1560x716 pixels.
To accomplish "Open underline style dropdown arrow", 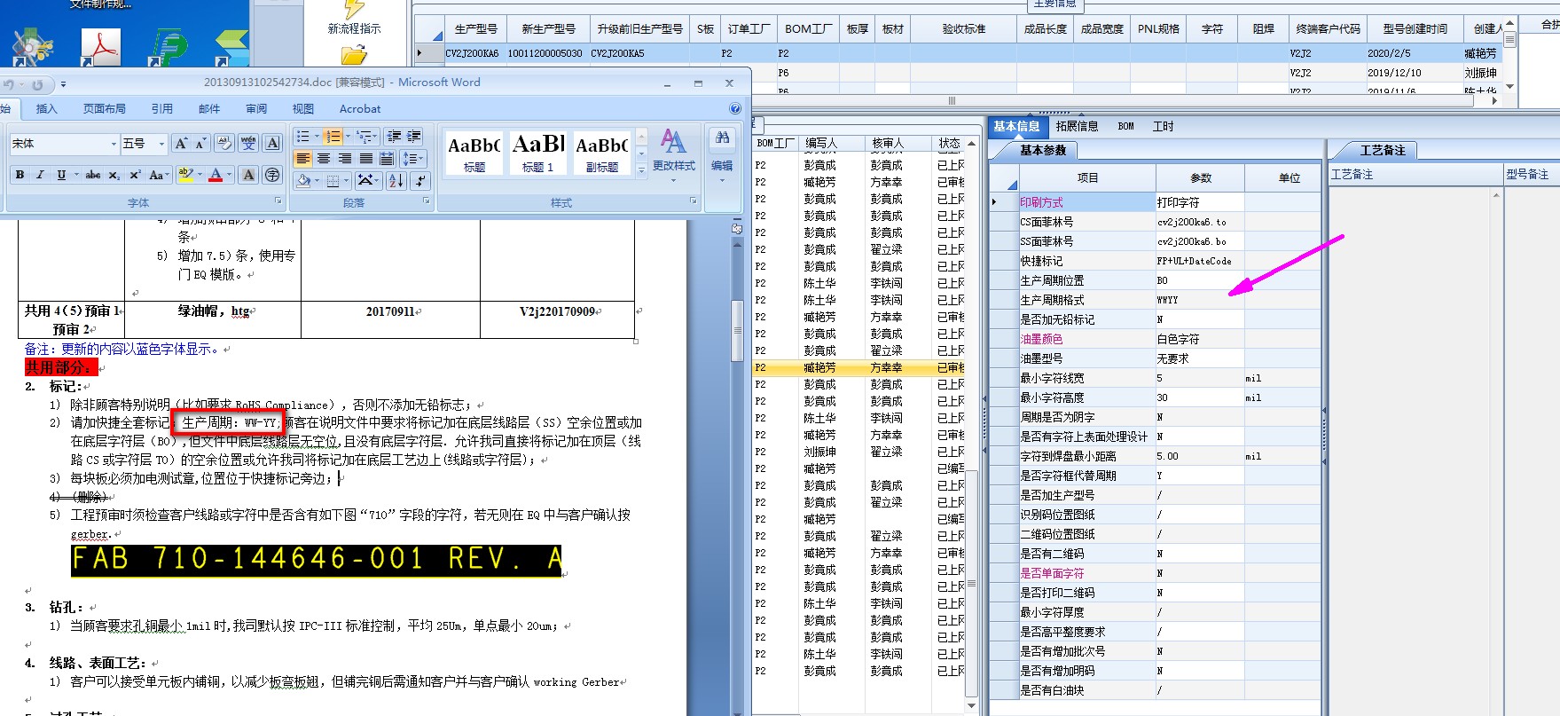I will coord(76,175).
